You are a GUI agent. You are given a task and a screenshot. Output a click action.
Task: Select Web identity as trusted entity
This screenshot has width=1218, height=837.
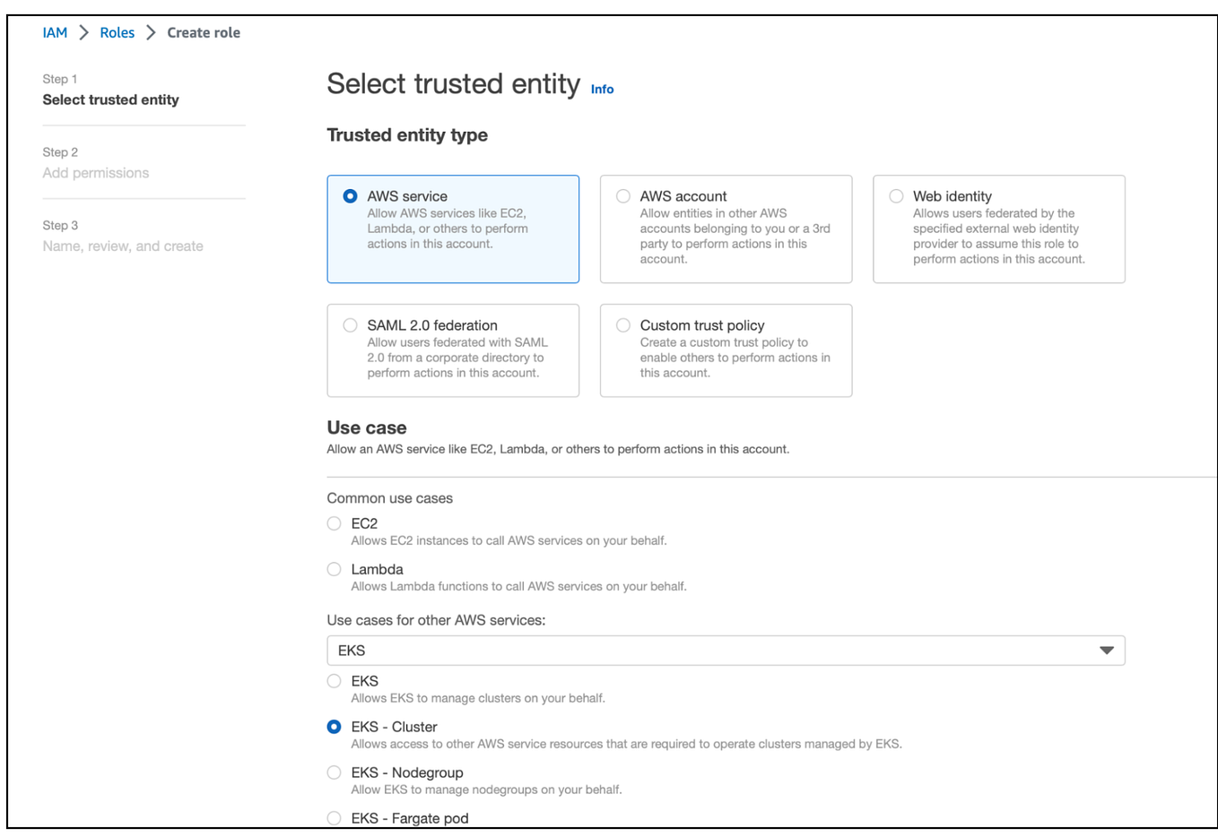pyautogui.click(x=896, y=196)
